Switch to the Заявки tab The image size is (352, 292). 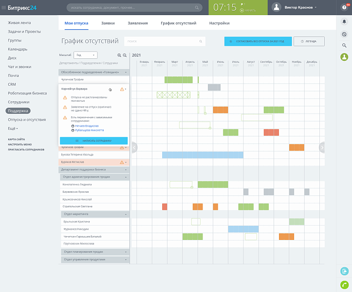click(108, 23)
